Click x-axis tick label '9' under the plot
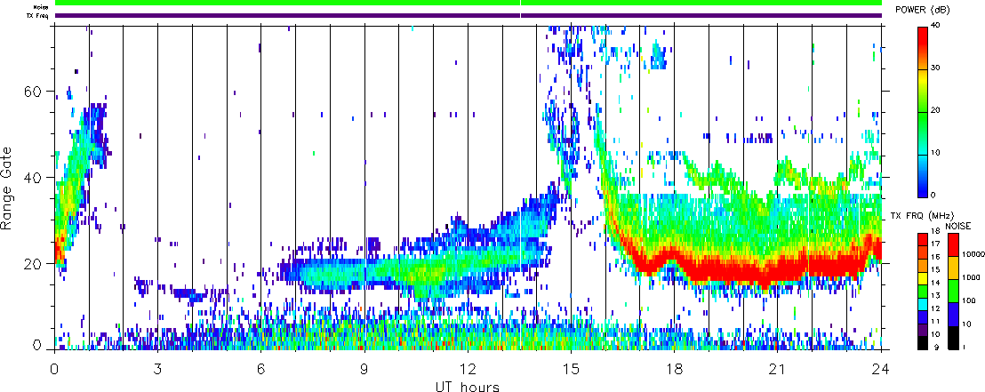This screenshot has height=392, width=985. tap(364, 368)
